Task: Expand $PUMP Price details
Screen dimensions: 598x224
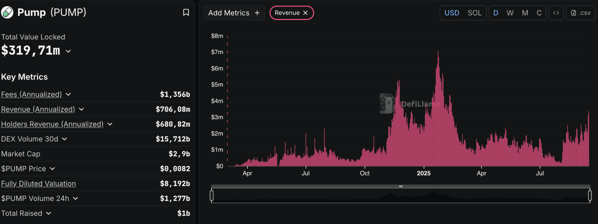Action: click(x=52, y=169)
